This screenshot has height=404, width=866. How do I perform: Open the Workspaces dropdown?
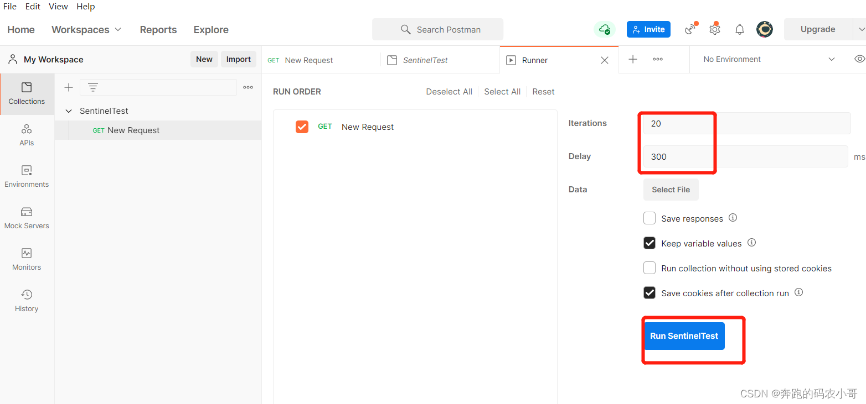tap(86, 30)
